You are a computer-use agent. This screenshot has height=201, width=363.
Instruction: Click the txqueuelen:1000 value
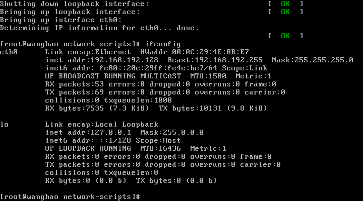[x=138, y=100]
